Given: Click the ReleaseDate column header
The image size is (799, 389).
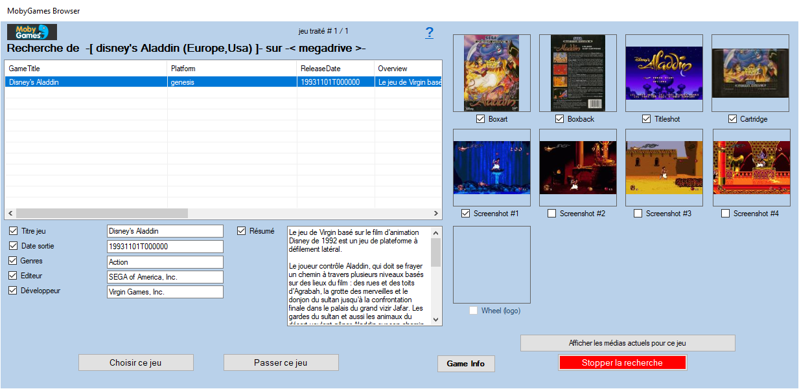Looking at the screenshot, I should pyautogui.click(x=334, y=69).
